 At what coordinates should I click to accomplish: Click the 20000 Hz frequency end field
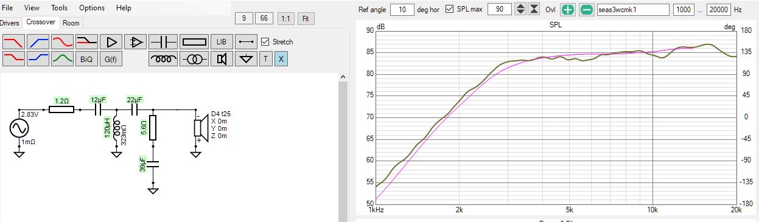[x=718, y=9]
